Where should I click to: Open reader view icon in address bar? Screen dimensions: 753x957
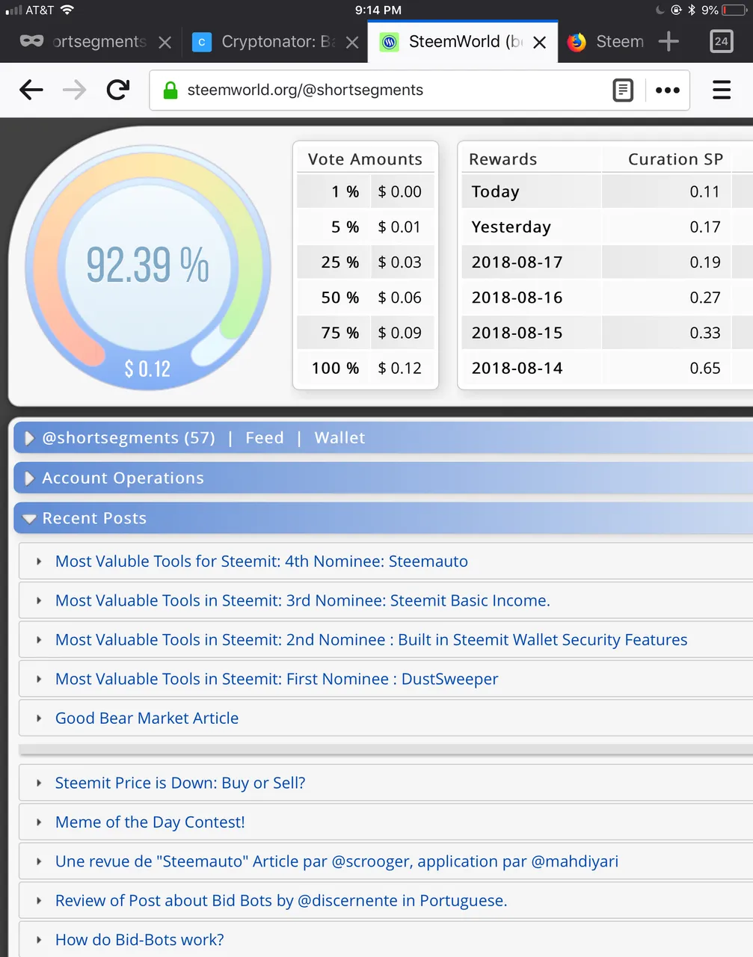pyautogui.click(x=623, y=90)
